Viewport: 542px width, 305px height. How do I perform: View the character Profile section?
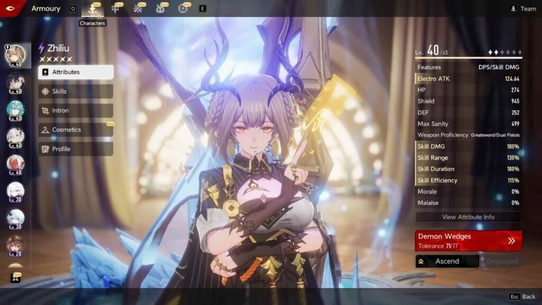tap(76, 149)
